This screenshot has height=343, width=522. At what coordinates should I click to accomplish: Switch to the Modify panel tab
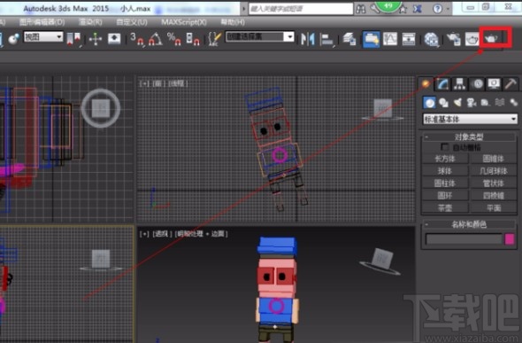click(x=442, y=84)
